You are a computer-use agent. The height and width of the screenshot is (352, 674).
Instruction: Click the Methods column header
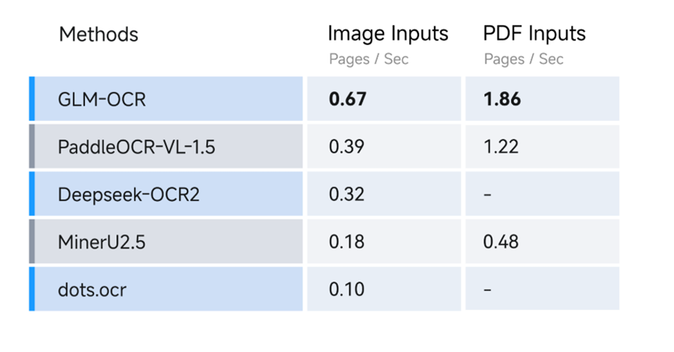point(98,34)
